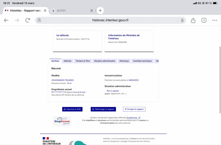The width and height of the screenshot is (221, 145).
Task: Tap the microphone icon in address bar
Action: click(x=182, y=20)
